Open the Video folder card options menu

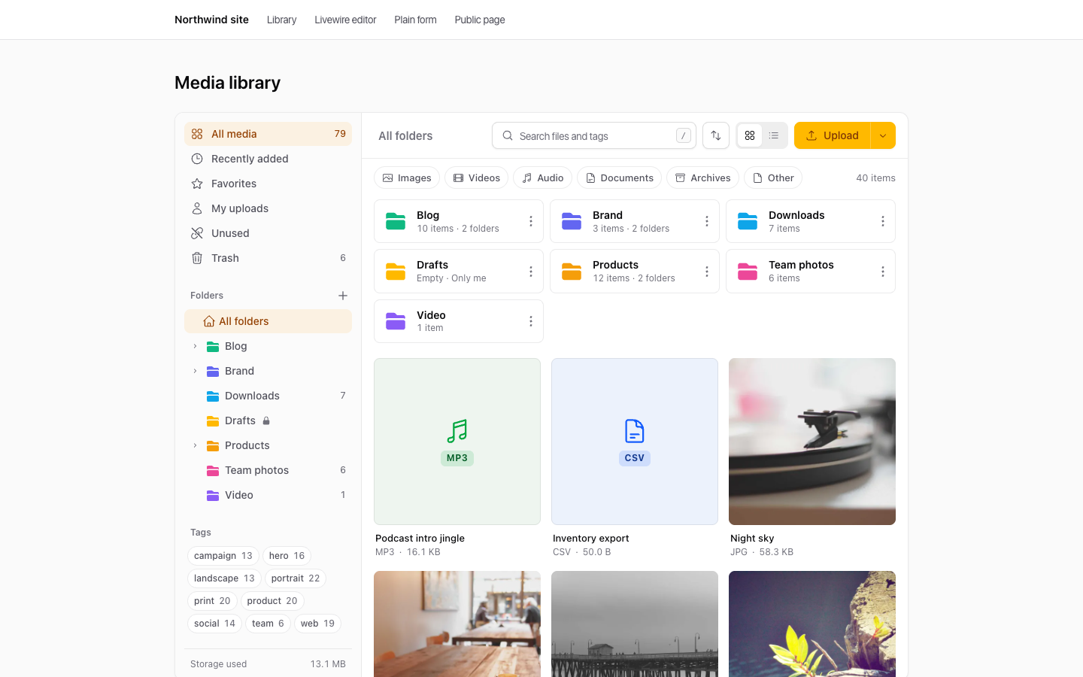pyautogui.click(x=531, y=321)
